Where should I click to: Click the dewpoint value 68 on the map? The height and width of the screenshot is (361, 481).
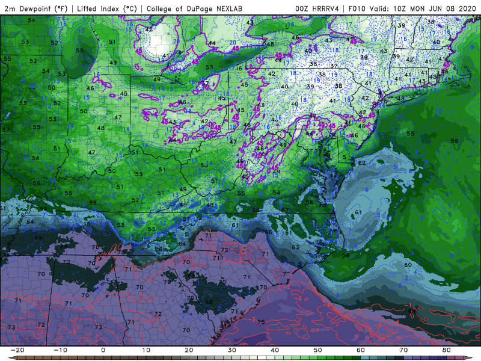tap(209, 302)
